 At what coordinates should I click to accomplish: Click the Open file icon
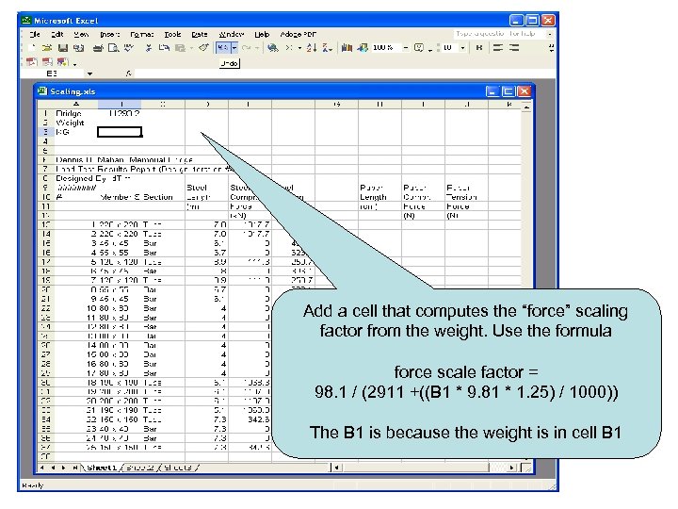[x=47, y=48]
